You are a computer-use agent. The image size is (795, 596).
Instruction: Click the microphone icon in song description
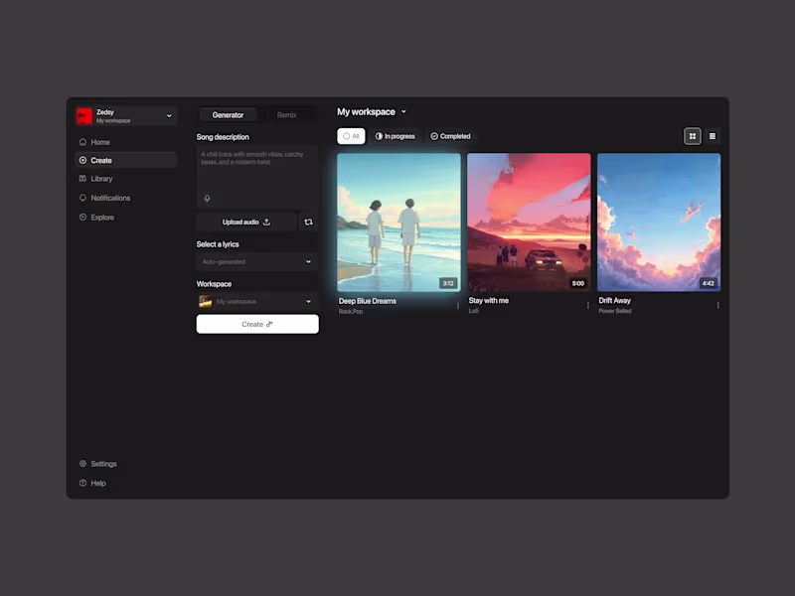coord(207,198)
